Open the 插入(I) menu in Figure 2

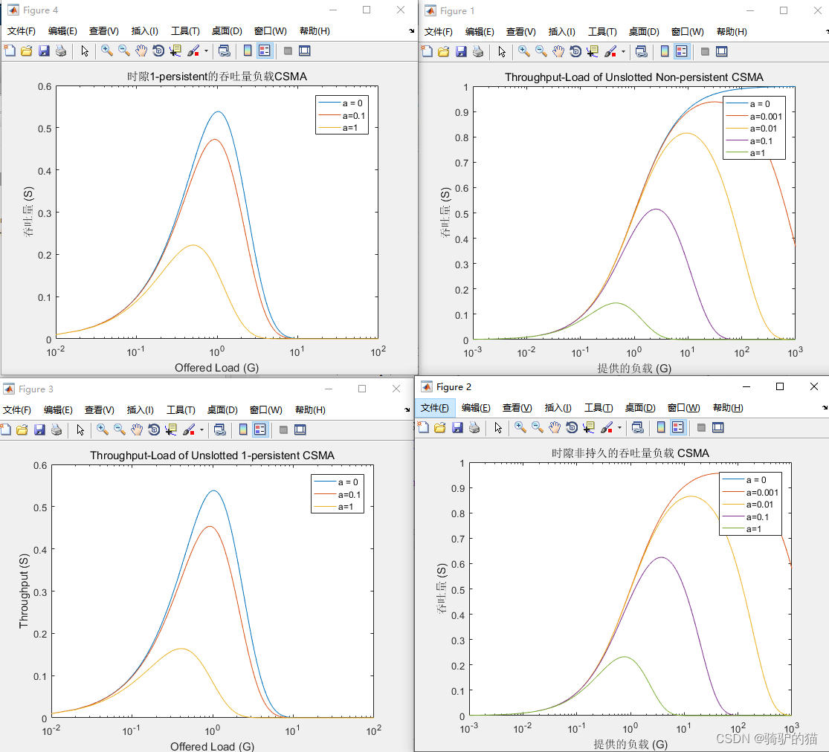coord(558,407)
